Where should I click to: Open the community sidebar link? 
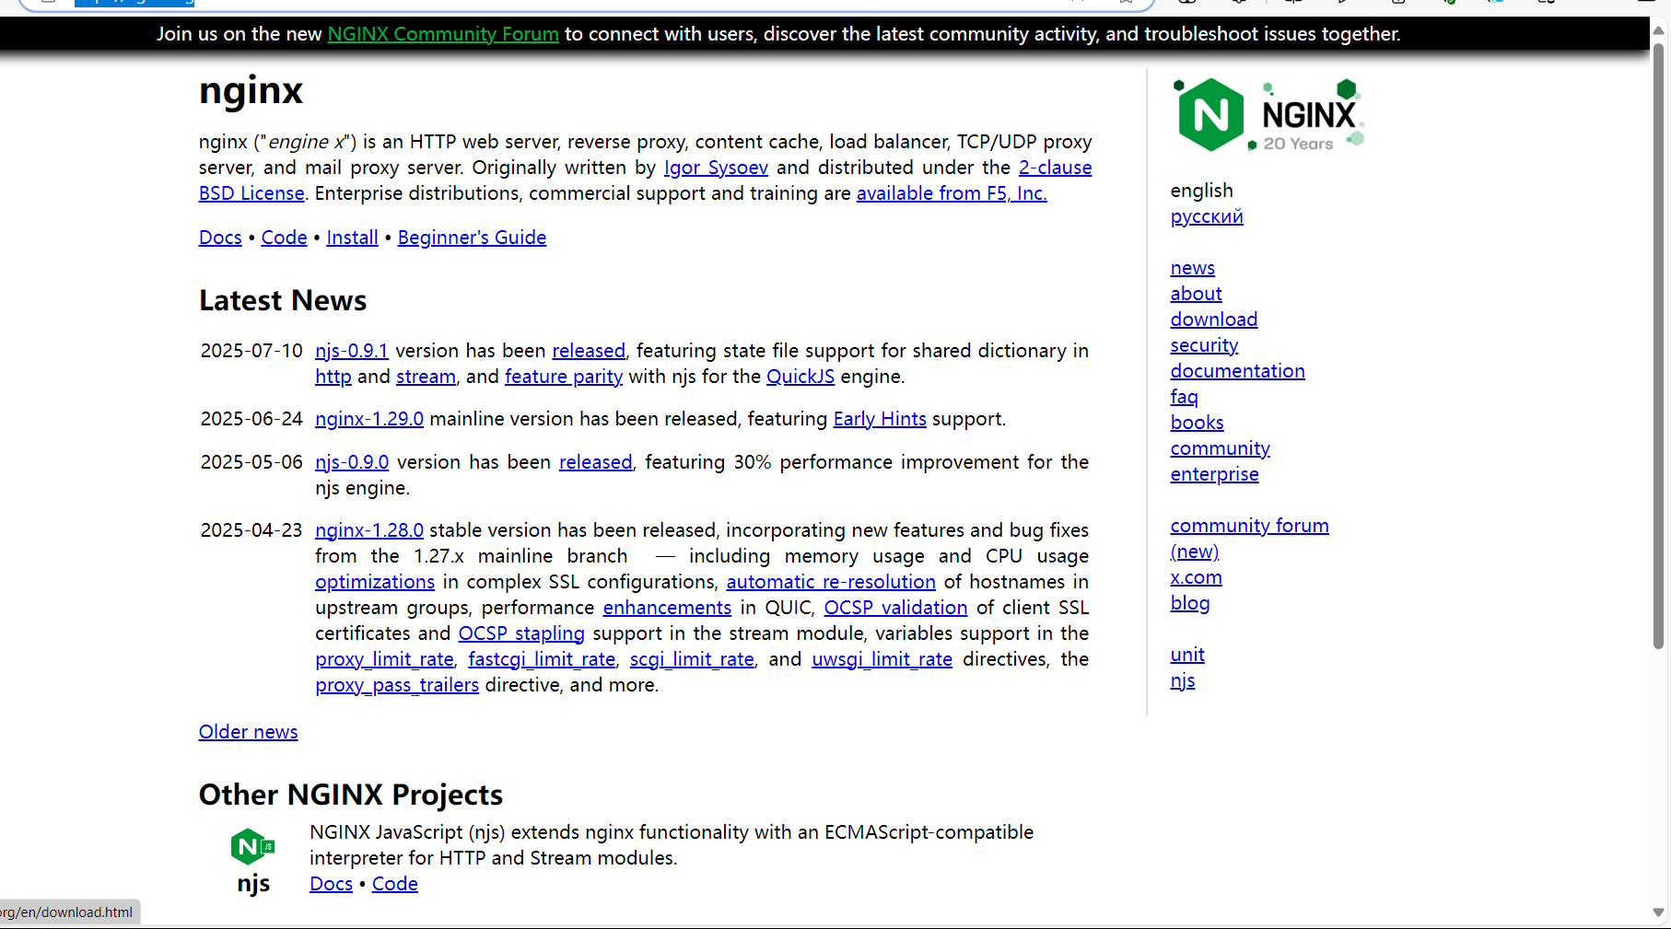pyautogui.click(x=1220, y=448)
